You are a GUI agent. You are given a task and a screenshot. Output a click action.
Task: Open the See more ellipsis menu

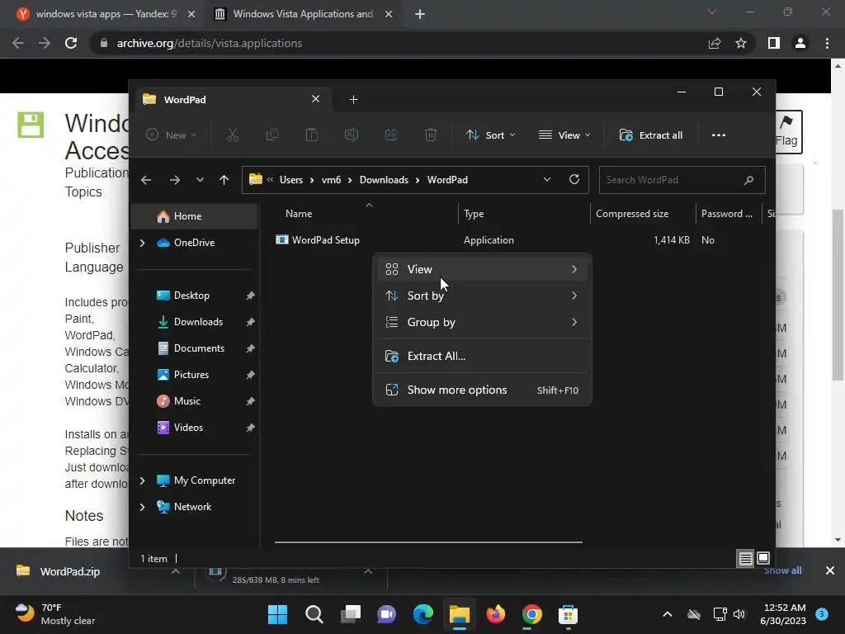[x=719, y=135]
